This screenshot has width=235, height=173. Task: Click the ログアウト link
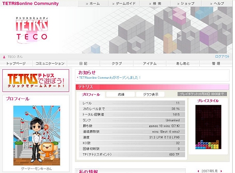pos(222,57)
